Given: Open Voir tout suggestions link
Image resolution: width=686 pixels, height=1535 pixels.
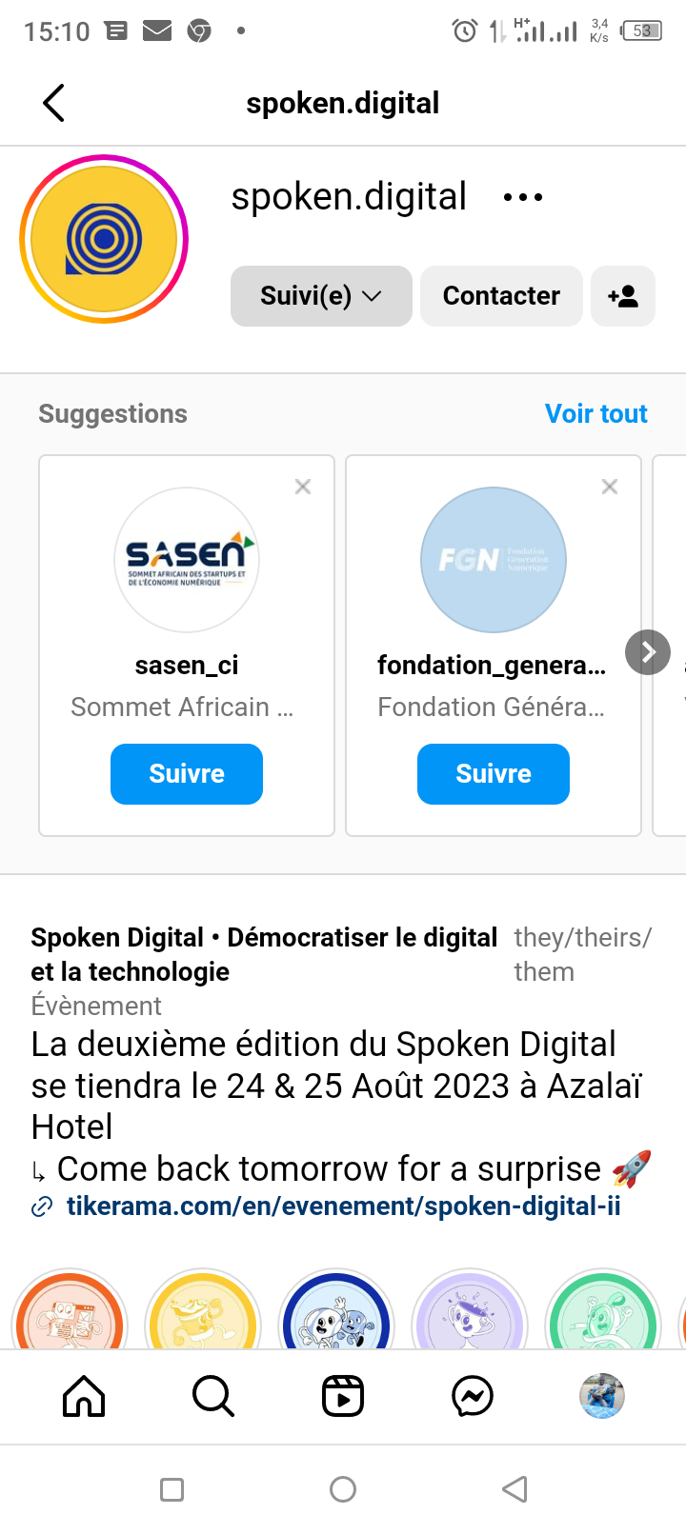Looking at the screenshot, I should [x=595, y=414].
